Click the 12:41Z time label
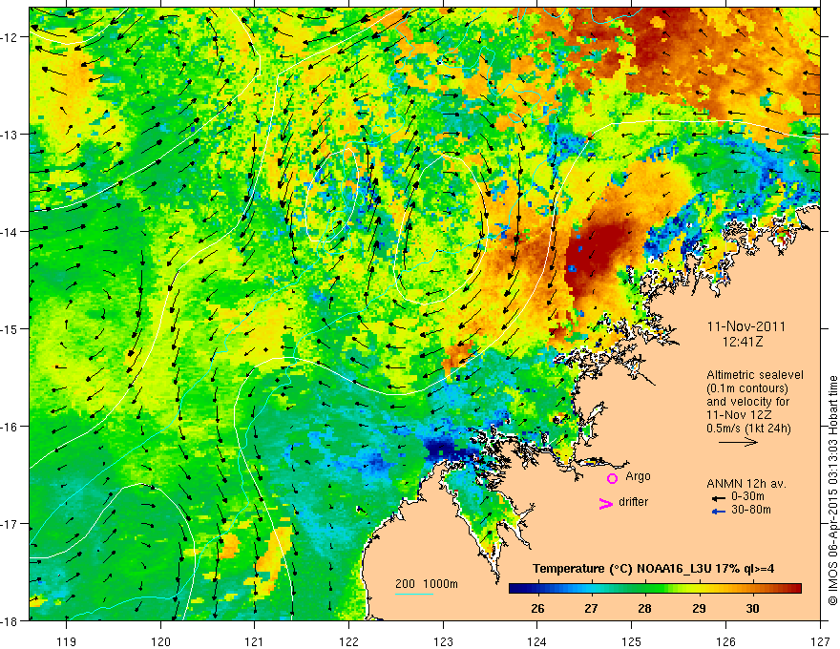This screenshot has width=840, height=649. [743, 343]
